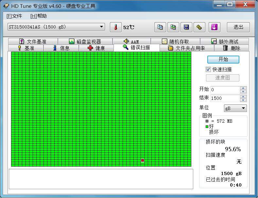Click the 退出 exit button

point(238,27)
